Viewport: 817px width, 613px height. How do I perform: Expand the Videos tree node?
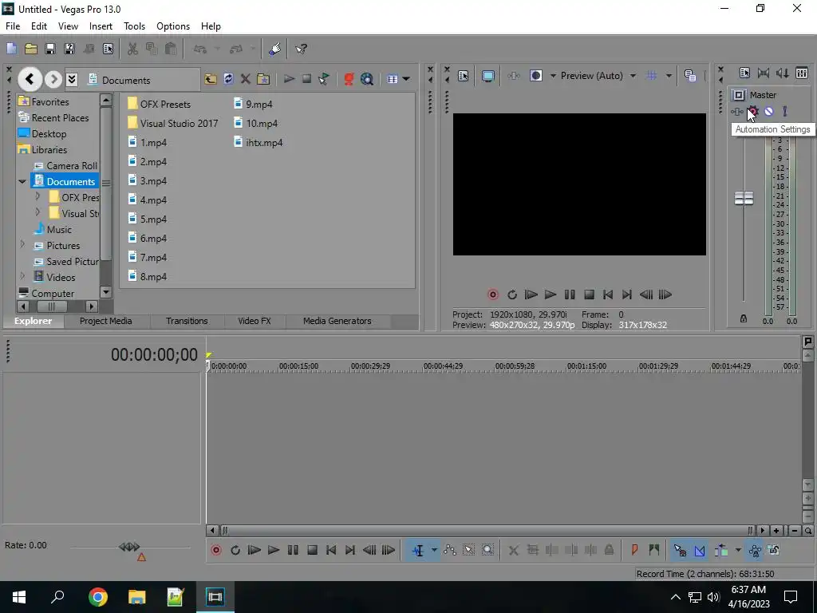point(22,275)
